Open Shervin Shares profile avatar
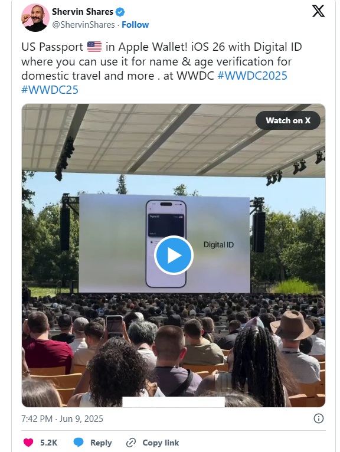 pos(35,17)
